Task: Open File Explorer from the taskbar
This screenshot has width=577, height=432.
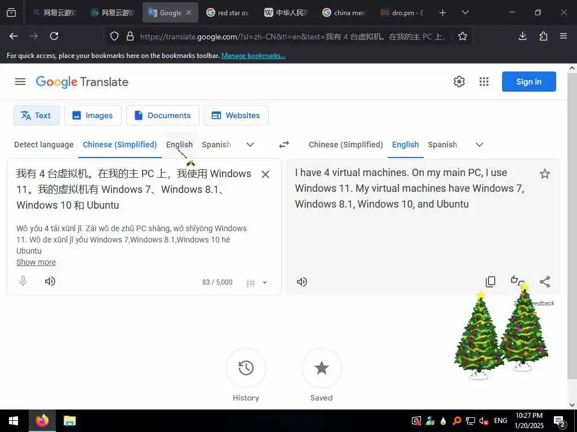Action: click(69, 421)
